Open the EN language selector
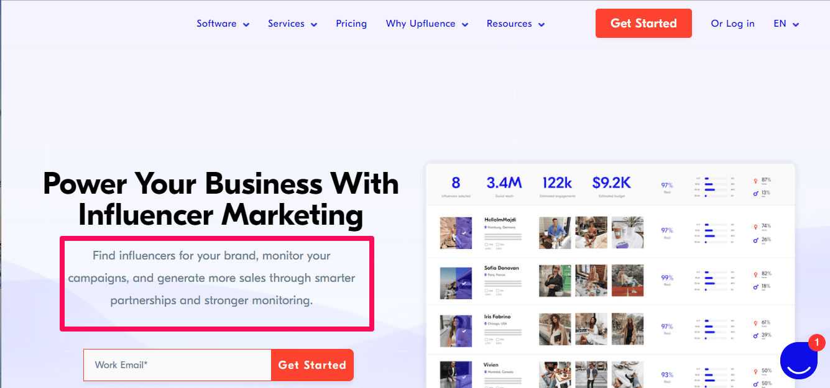830x388 pixels. (786, 24)
